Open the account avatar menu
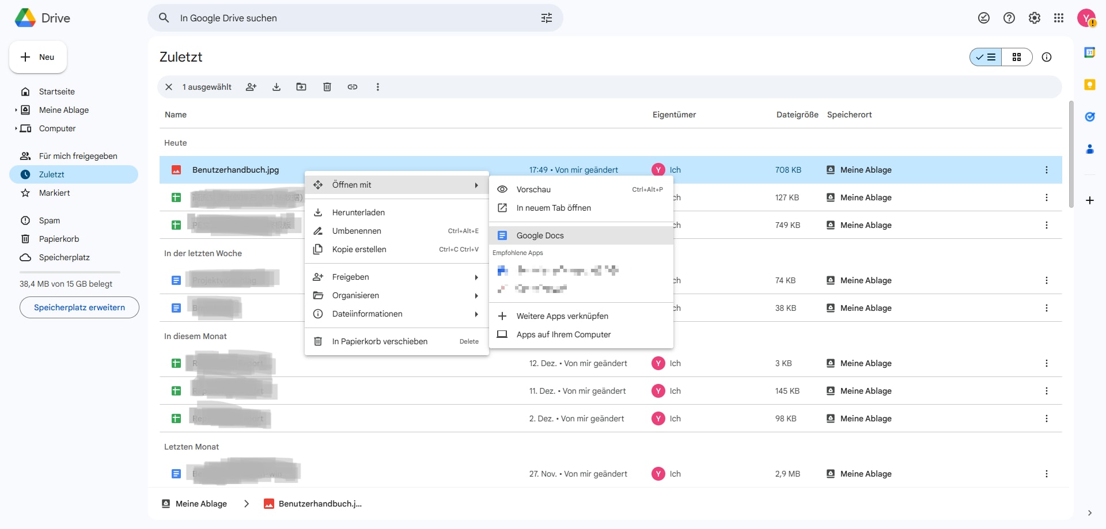 click(1086, 18)
